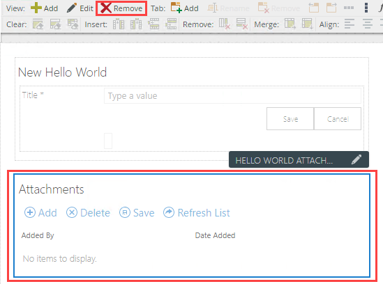Click the Add link in Attachments

40,212
